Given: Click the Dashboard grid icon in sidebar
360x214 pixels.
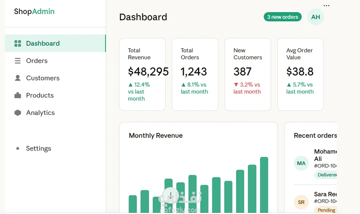Looking at the screenshot, I should click(x=18, y=43).
